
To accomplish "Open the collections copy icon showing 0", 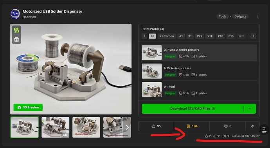I will click(x=227, y=126).
